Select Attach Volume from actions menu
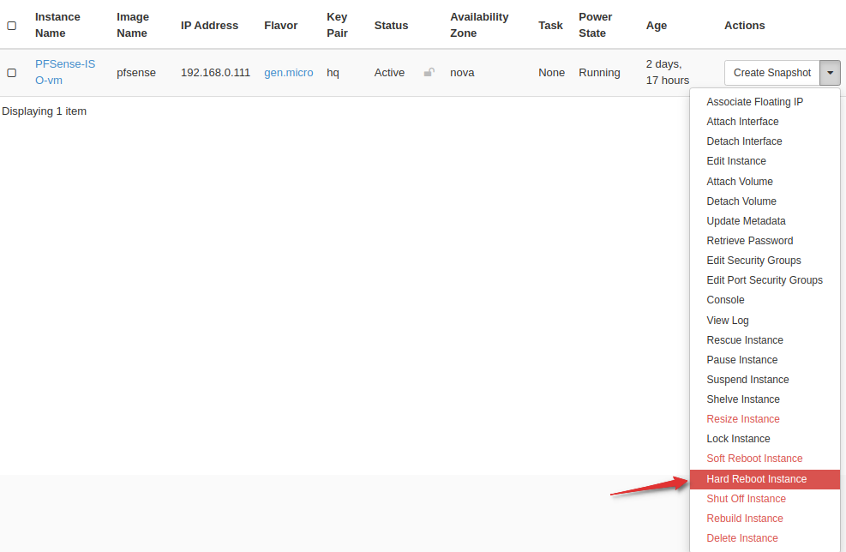This screenshot has width=846, height=552. tap(739, 182)
